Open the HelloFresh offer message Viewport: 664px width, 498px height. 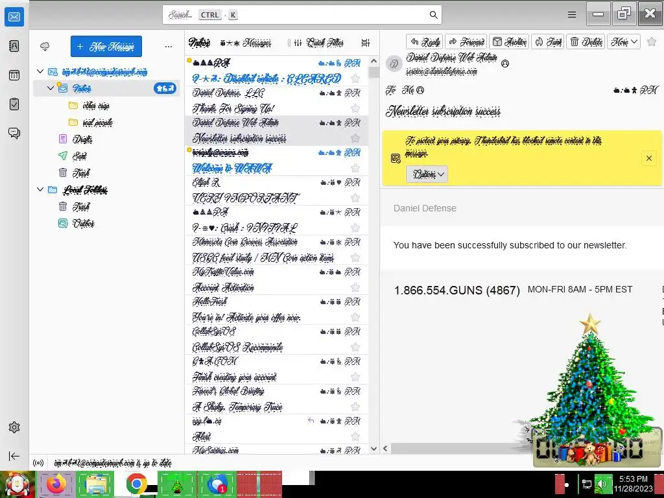[x=276, y=310]
